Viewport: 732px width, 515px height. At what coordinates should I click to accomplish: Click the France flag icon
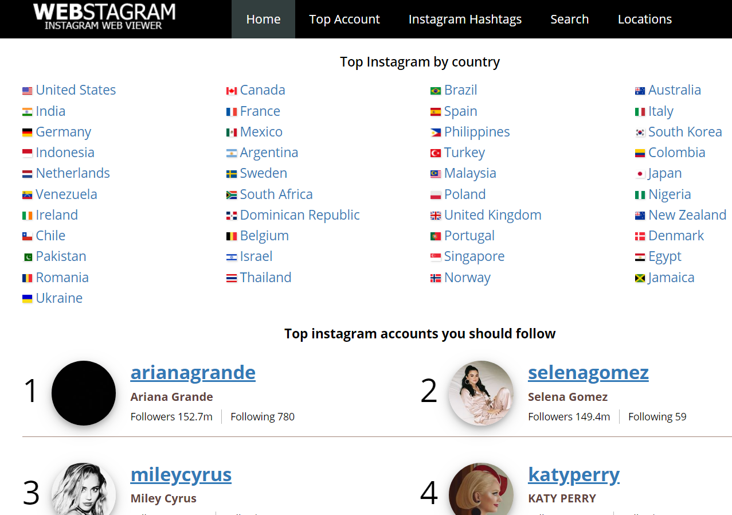pyautogui.click(x=232, y=112)
